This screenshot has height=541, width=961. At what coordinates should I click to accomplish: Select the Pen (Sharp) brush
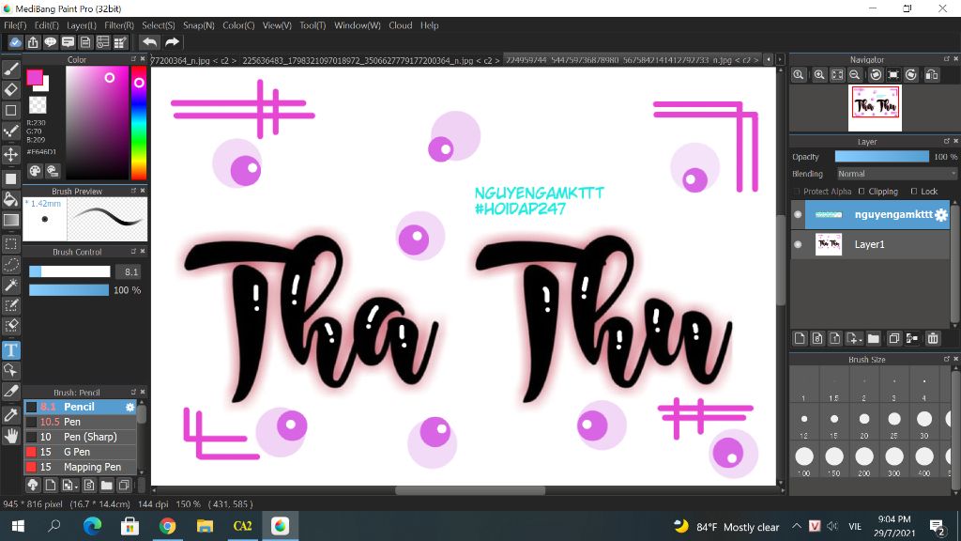[x=81, y=437]
